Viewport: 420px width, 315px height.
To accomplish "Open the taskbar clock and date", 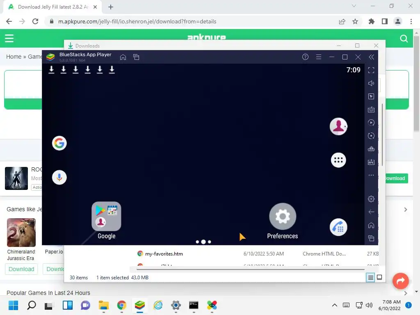I will click(390, 305).
